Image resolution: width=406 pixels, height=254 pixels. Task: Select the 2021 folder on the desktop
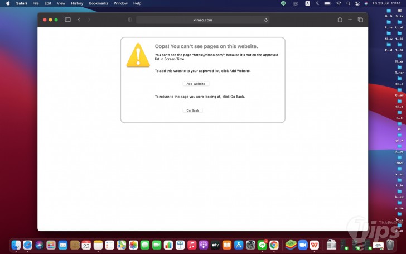[399, 160]
